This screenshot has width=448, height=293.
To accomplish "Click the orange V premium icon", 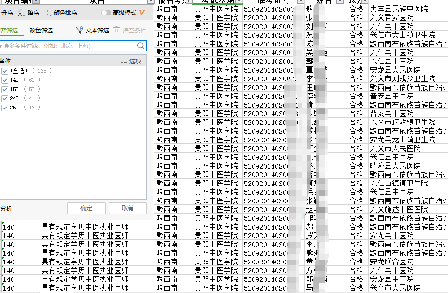I will [142, 13].
